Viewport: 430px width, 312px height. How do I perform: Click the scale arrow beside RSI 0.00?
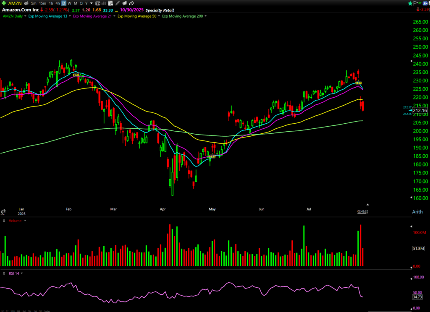411,309
